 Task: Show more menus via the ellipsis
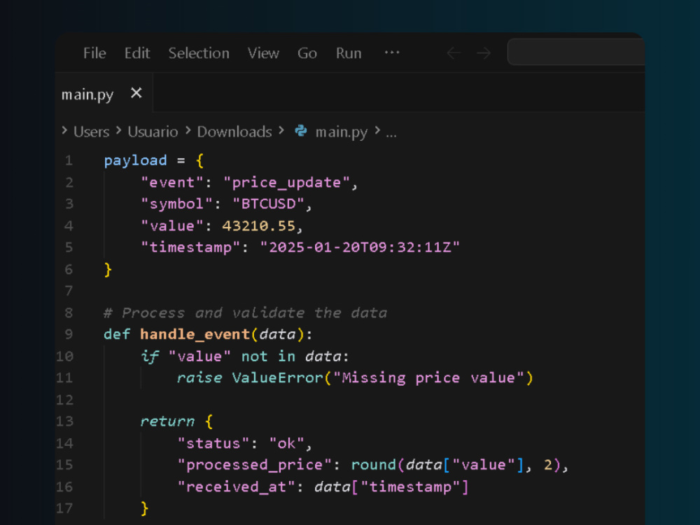point(392,52)
